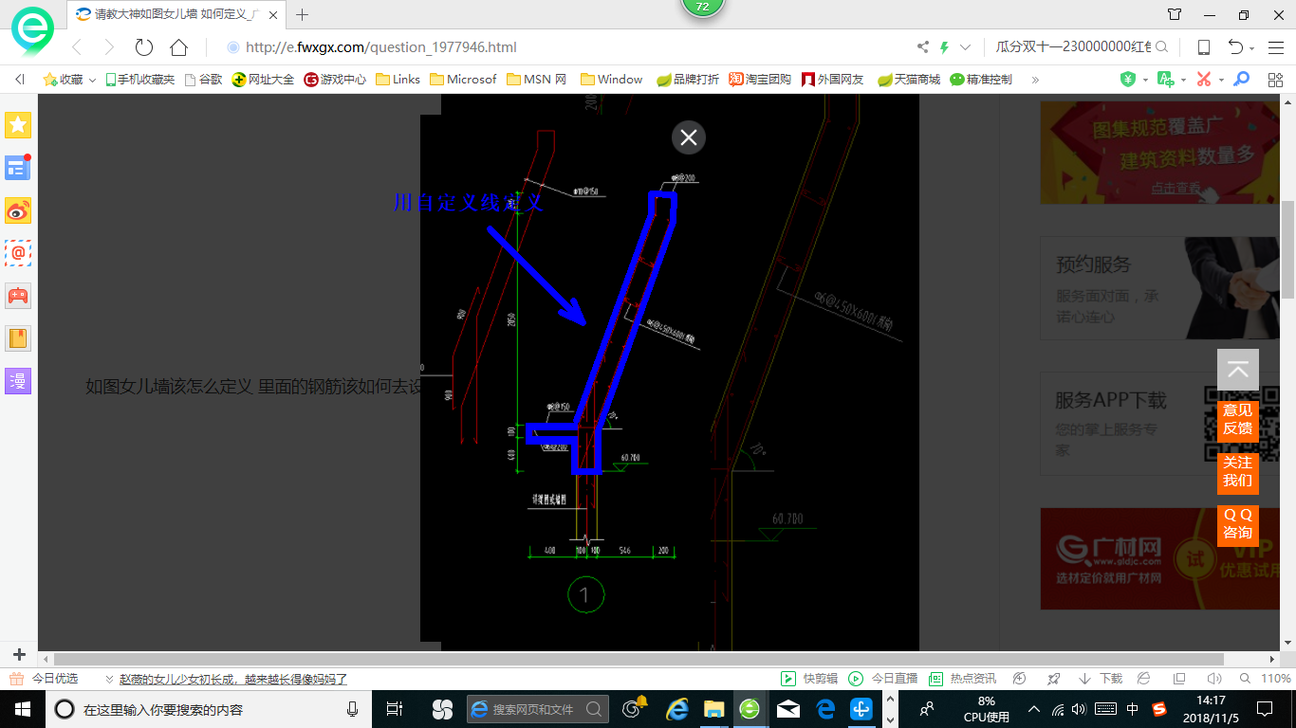Open the mobile phone icon in toolbar
The image size is (1296, 728).
[1204, 47]
